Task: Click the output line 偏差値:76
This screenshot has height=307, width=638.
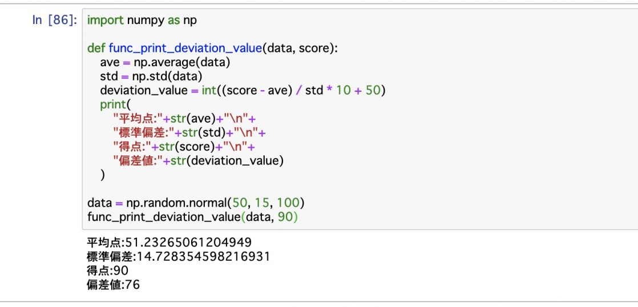Action: (x=113, y=285)
